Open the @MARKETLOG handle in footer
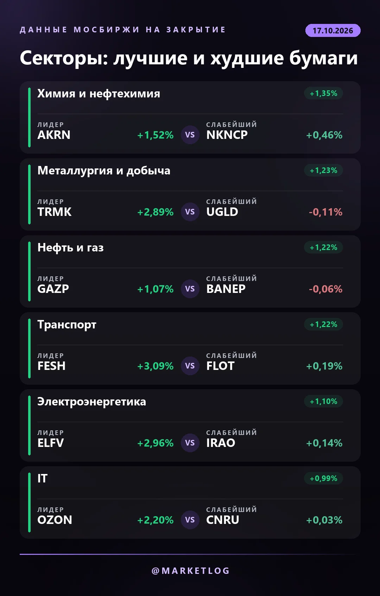380x596 pixels. 190,571
